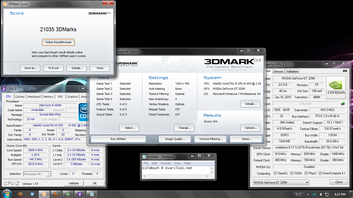
Task: Click the tray temperature reading 50
Action: coord(314,194)
